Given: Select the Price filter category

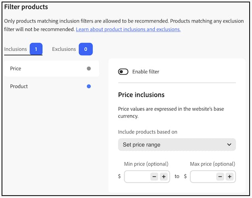Looking at the screenshot, I should coord(16,69).
